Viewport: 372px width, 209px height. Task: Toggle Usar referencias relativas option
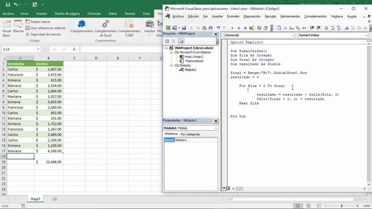tap(45, 28)
